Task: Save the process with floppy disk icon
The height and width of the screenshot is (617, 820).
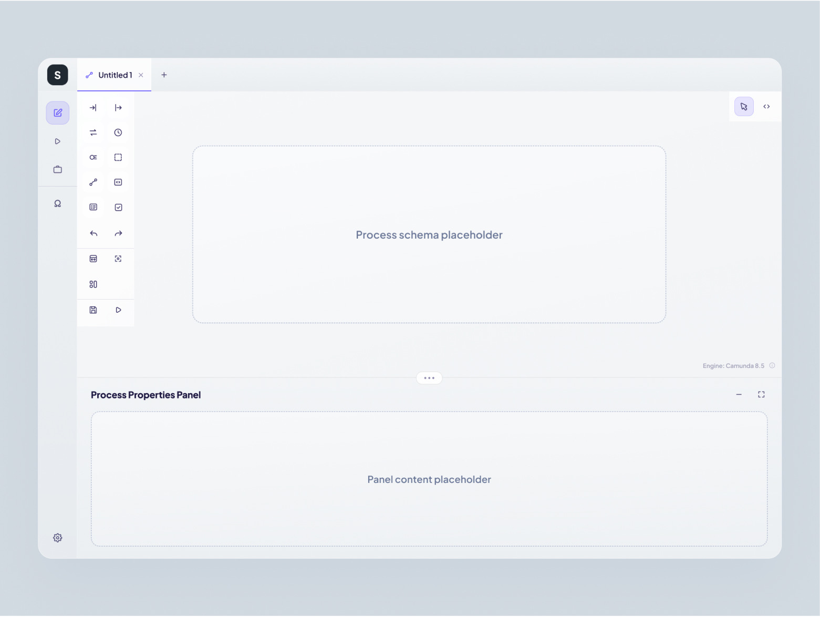Action: (93, 310)
